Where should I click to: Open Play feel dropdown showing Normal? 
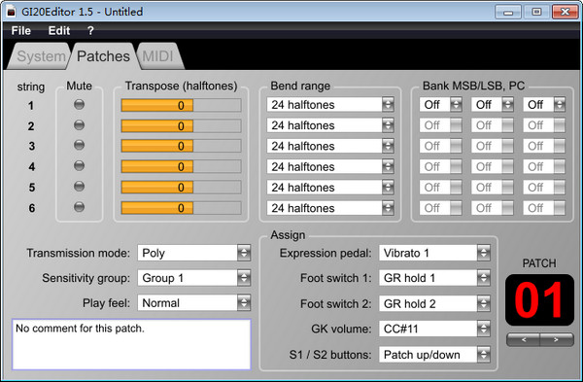click(x=194, y=302)
